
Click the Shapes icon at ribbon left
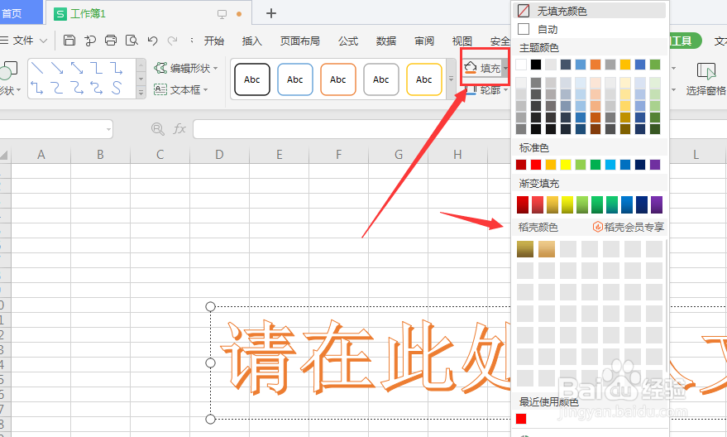click(x=8, y=70)
